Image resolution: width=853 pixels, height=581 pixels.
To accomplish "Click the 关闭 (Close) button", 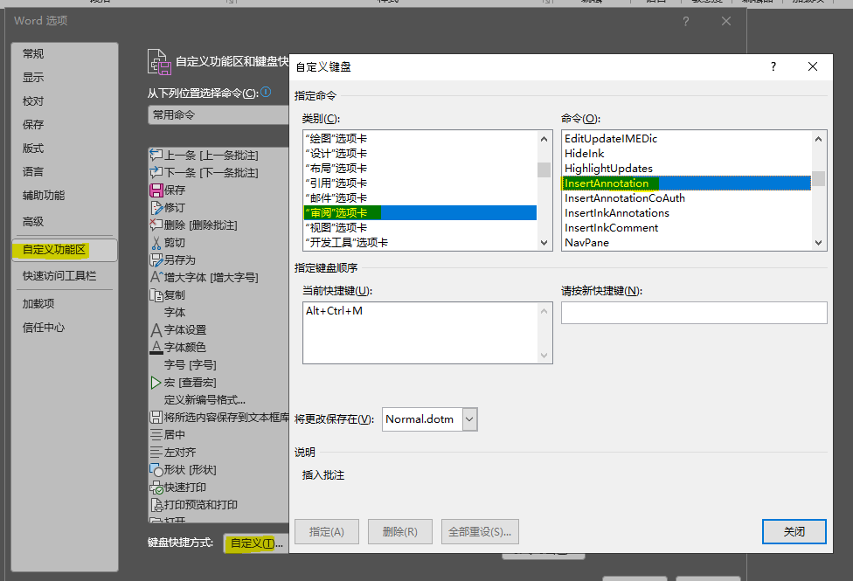I will click(x=794, y=531).
